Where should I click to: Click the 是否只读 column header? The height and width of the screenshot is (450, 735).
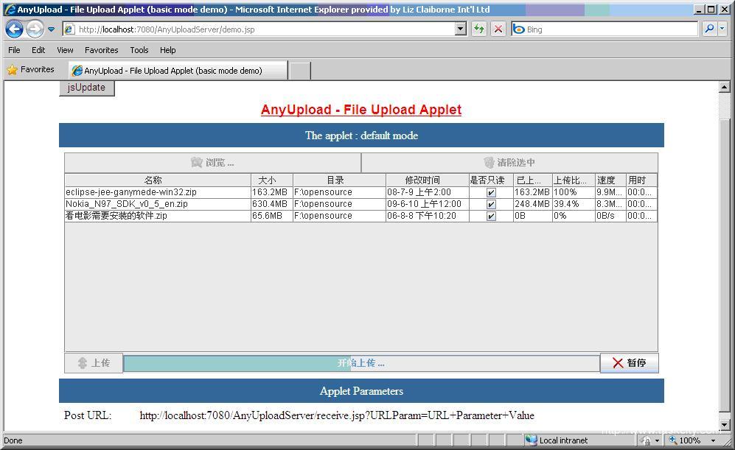pos(491,180)
